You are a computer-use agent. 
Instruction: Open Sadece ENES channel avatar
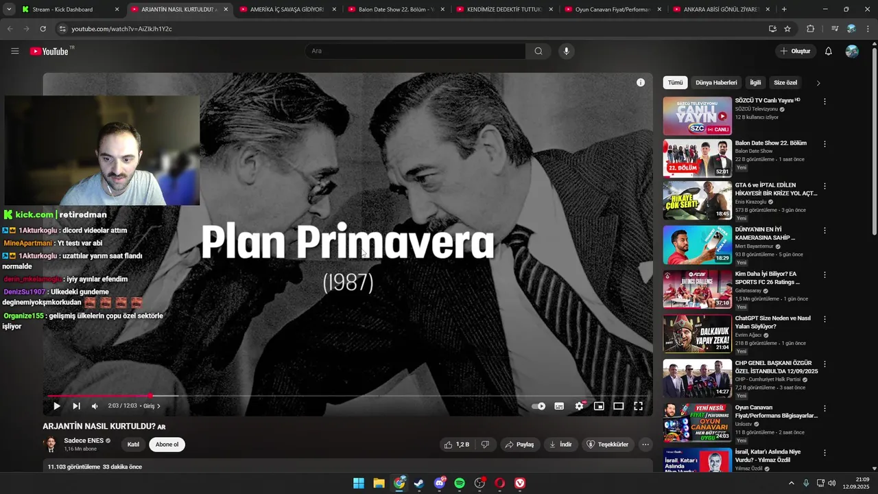pos(51,444)
